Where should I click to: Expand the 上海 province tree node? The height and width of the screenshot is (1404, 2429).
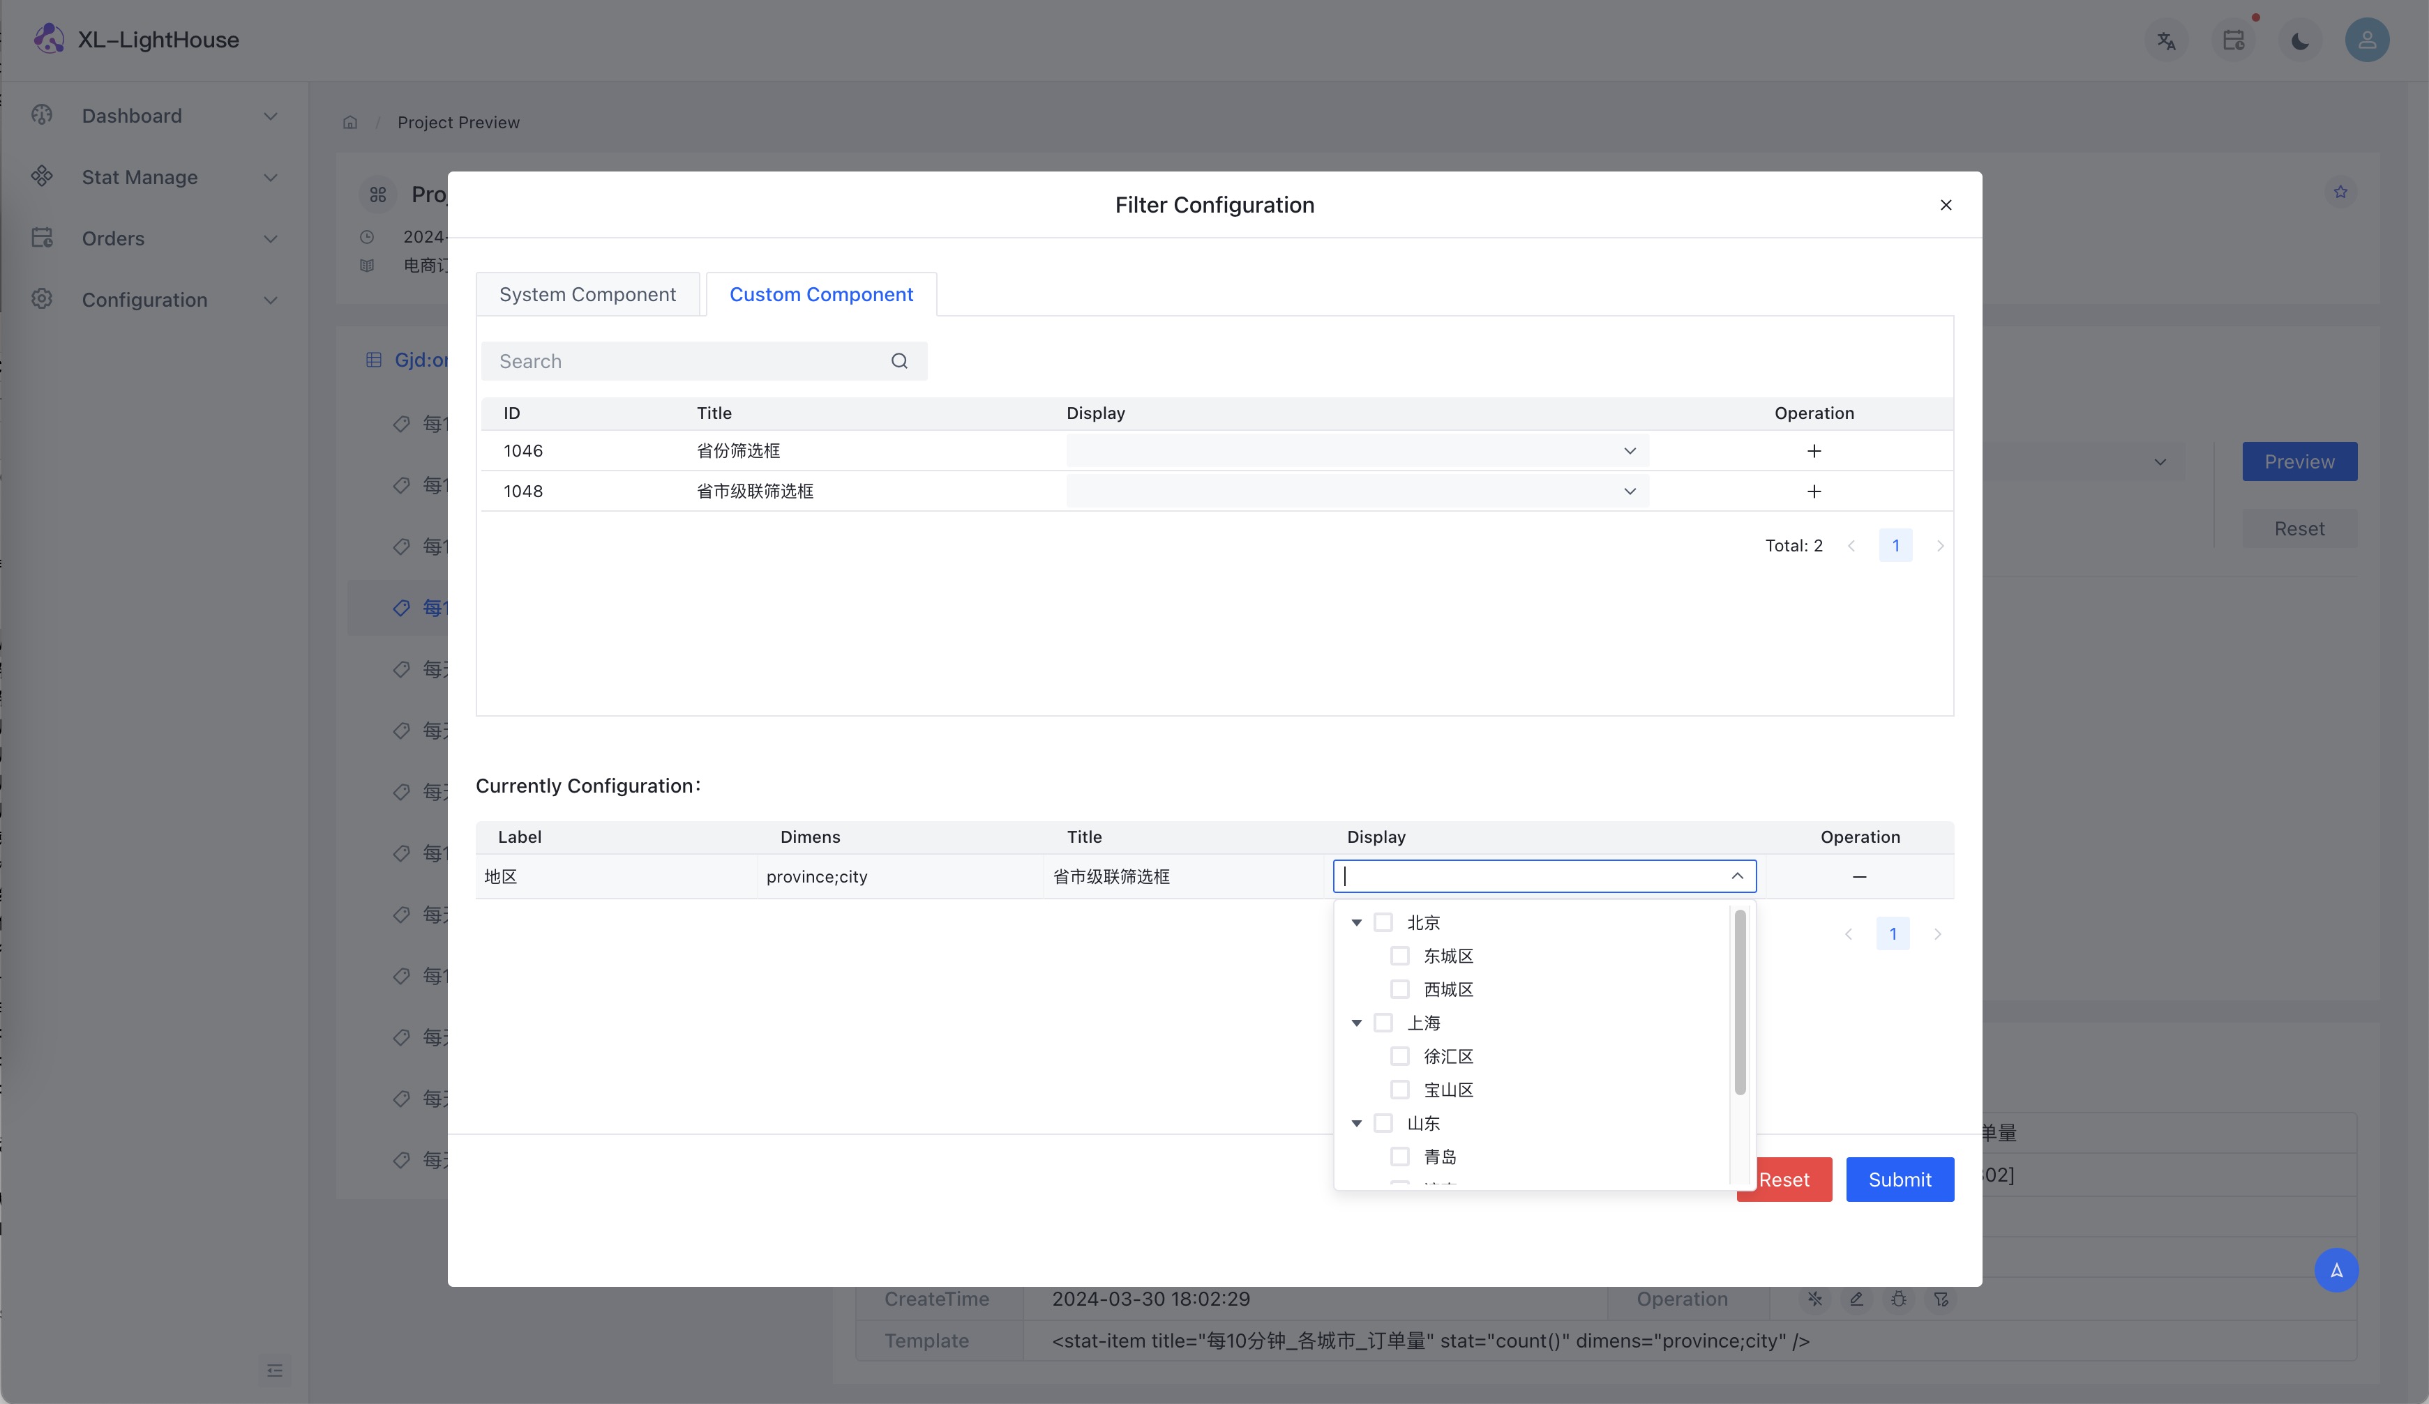coord(1358,1023)
